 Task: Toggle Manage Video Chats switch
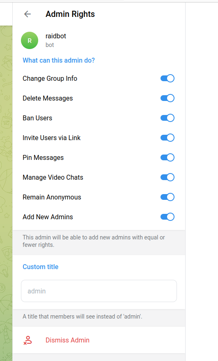coord(167,178)
